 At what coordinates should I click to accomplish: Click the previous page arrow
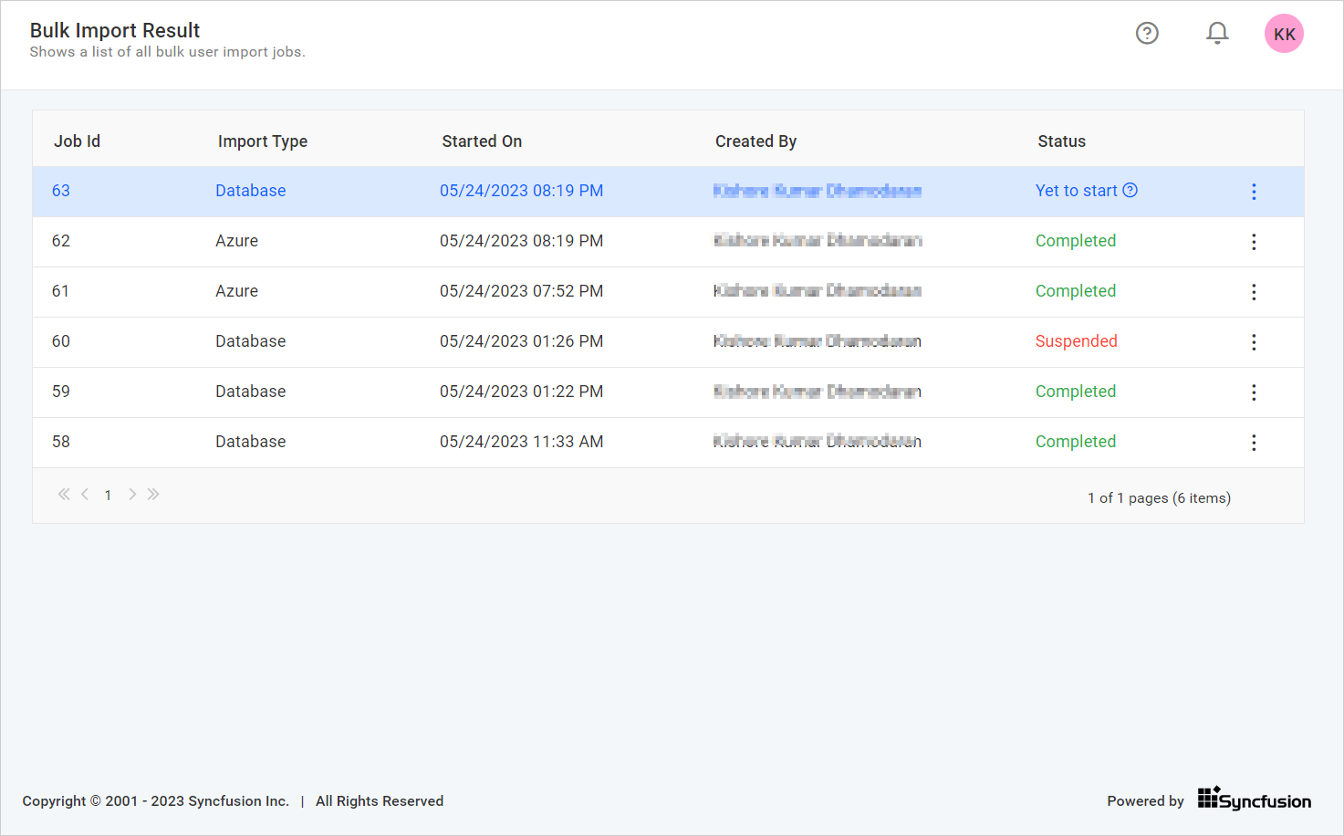click(x=85, y=494)
